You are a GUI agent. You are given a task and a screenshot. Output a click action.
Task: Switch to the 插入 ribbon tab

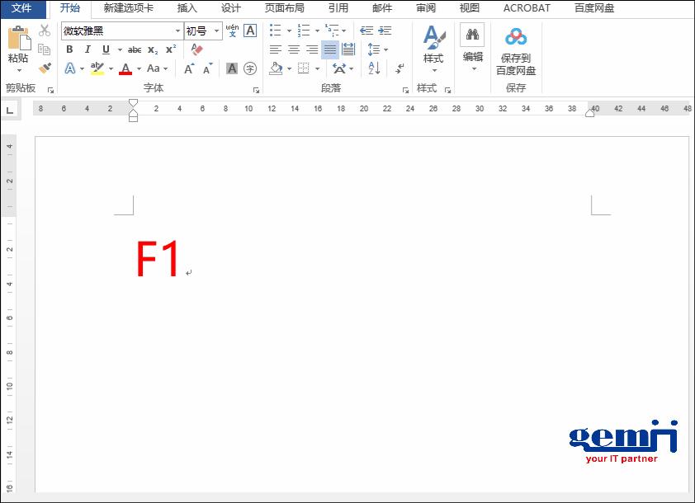(186, 8)
